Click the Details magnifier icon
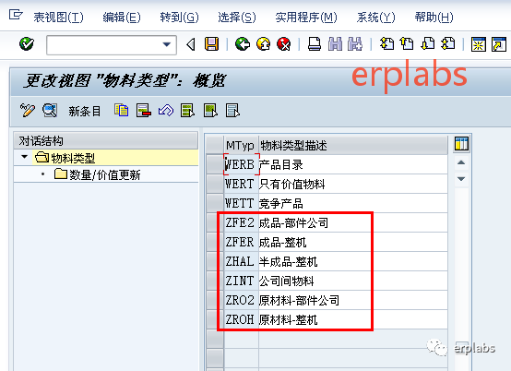Image resolution: width=511 pixels, height=371 pixels. click(50, 111)
